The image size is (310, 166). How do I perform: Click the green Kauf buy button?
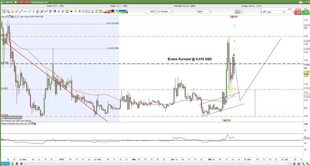(x=306, y=13)
